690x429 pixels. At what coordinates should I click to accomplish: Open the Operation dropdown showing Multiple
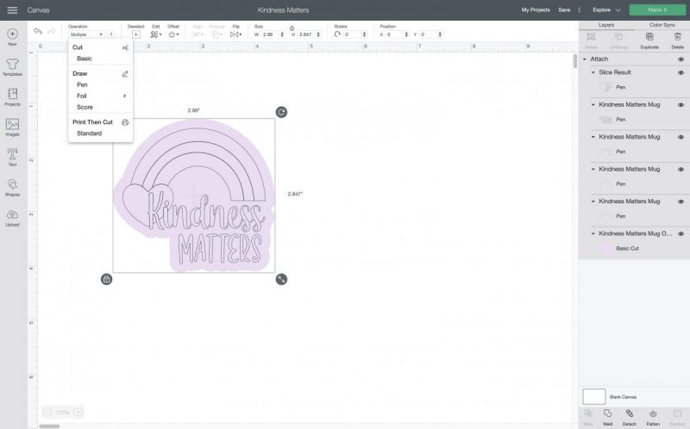pos(86,34)
